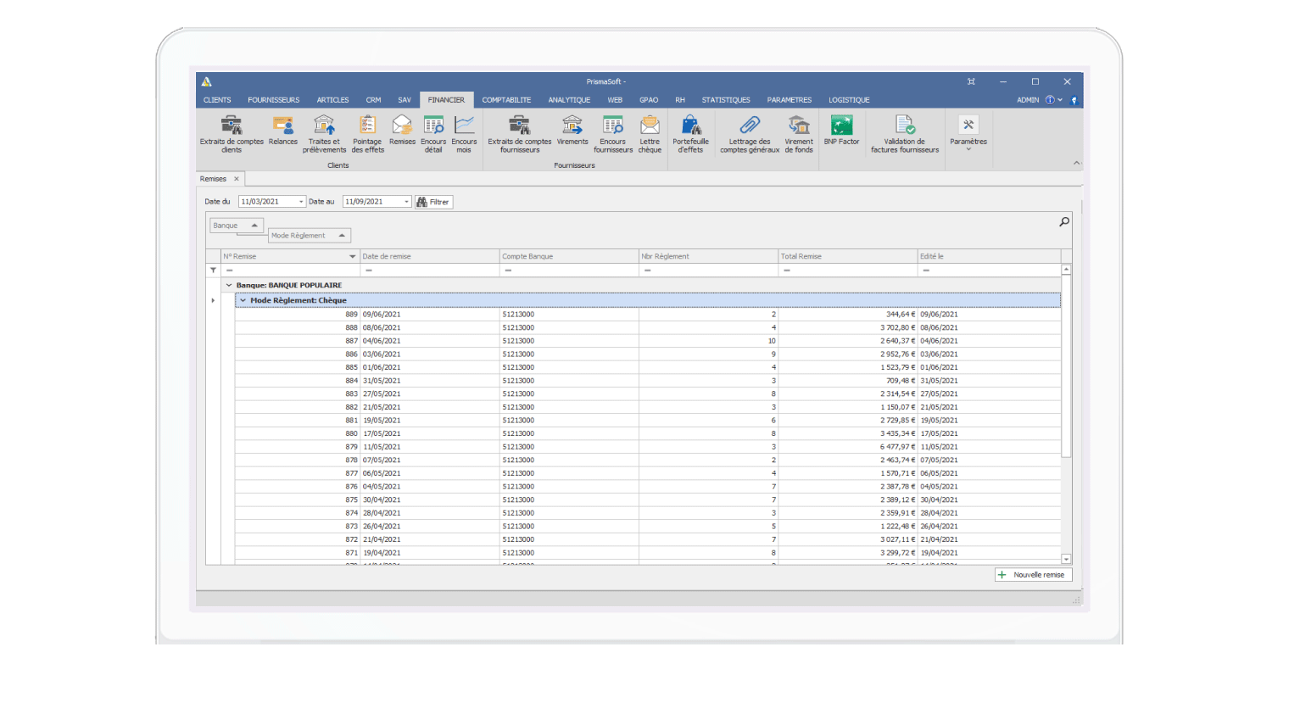
Task: Click scrollbar up arrow in grid
Action: (x=1066, y=269)
